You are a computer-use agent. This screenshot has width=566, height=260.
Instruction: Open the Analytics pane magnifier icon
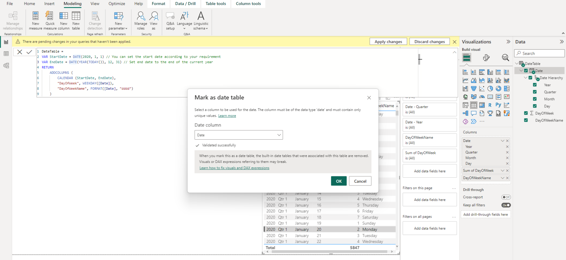tap(505, 58)
